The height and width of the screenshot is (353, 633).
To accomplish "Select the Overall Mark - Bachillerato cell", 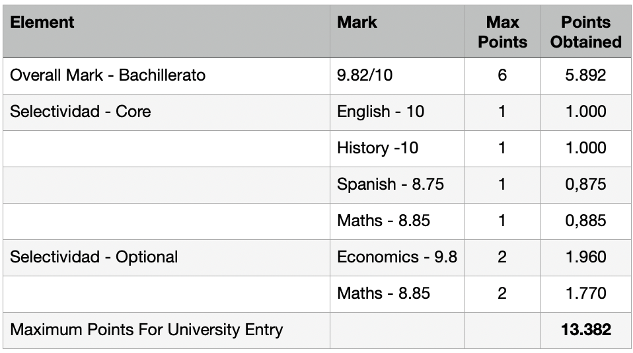I will pyautogui.click(x=167, y=75).
